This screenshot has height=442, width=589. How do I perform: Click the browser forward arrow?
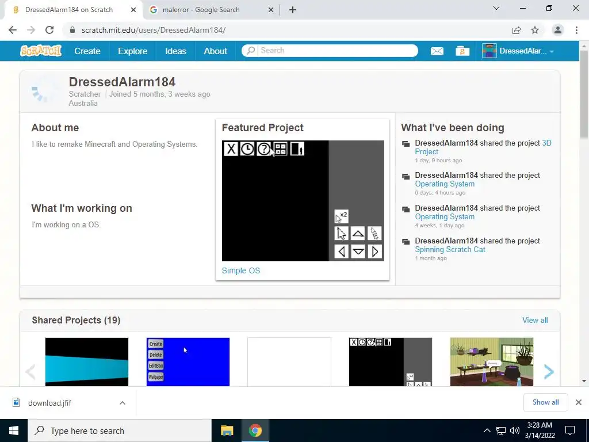pyautogui.click(x=31, y=30)
